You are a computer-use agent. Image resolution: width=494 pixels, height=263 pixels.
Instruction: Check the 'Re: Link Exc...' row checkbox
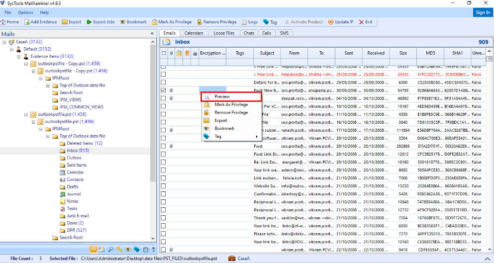point(163,162)
